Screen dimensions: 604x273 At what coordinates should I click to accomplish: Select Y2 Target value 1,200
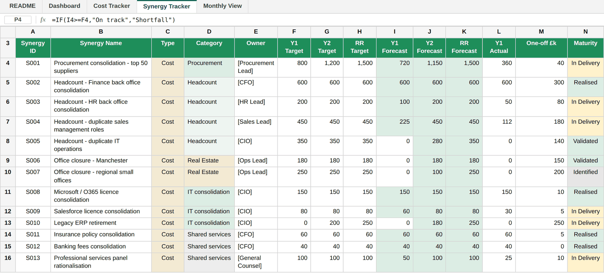point(327,67)
